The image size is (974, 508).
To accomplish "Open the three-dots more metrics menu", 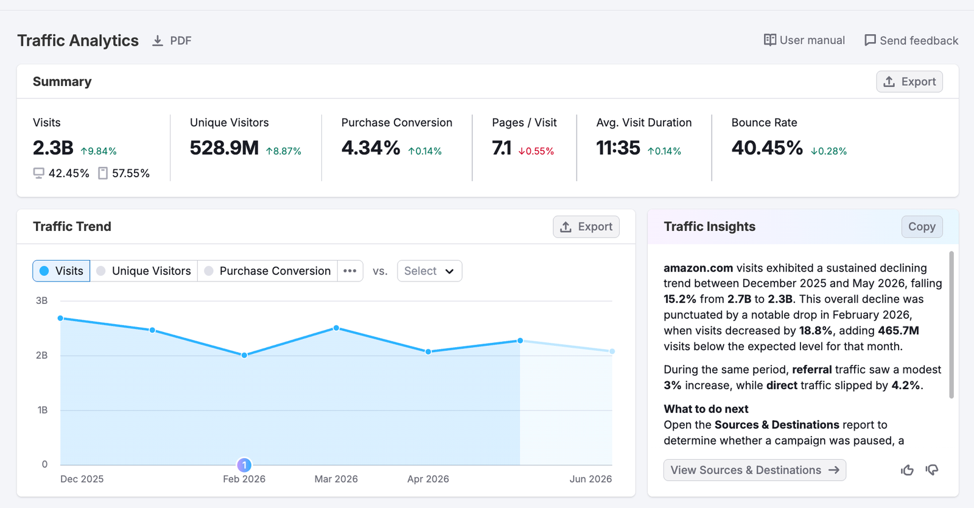I will [350, 271].
